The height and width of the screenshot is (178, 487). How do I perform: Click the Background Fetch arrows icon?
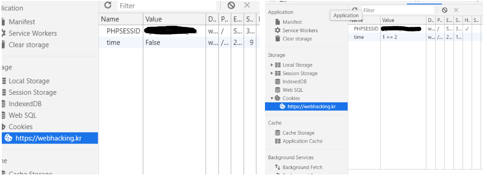[x=278, y=167]
